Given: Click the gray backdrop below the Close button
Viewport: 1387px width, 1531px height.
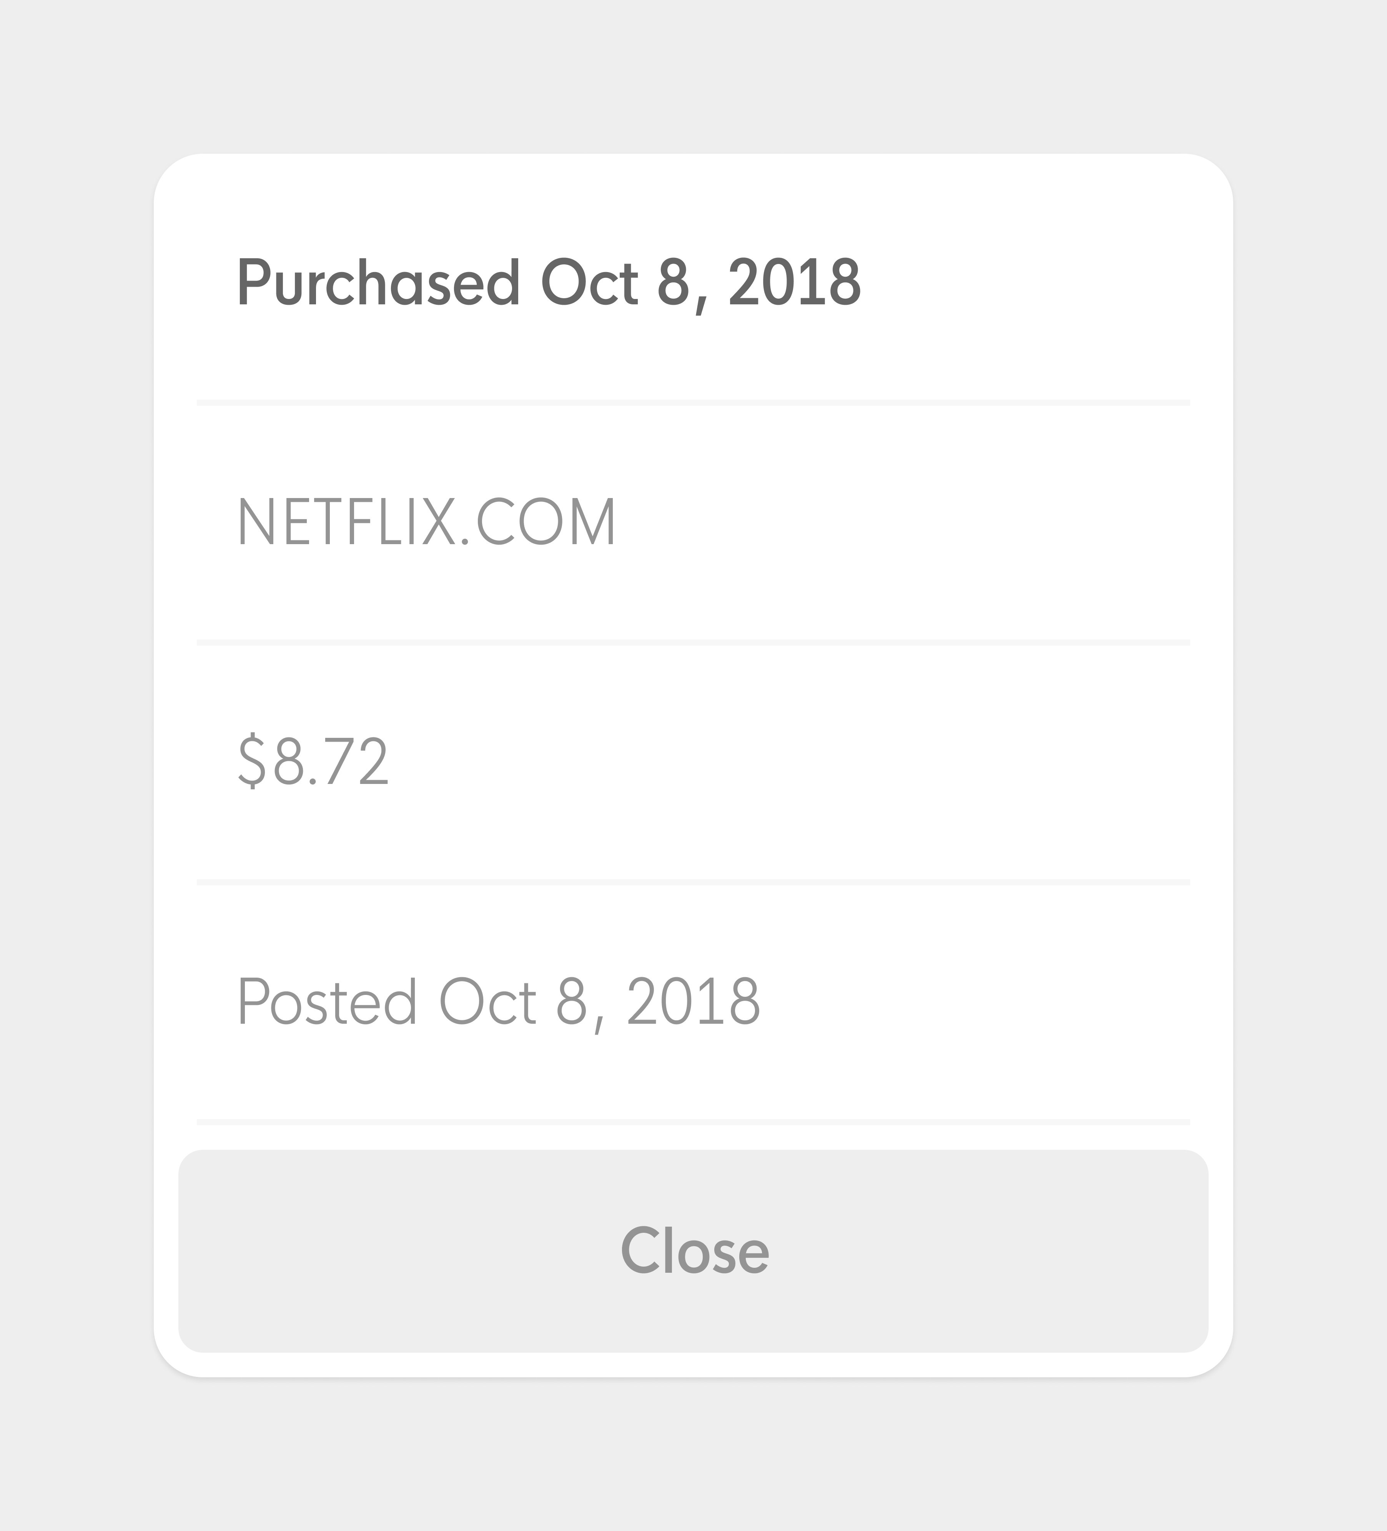Looking at the screenshot, I should 693,1454.
